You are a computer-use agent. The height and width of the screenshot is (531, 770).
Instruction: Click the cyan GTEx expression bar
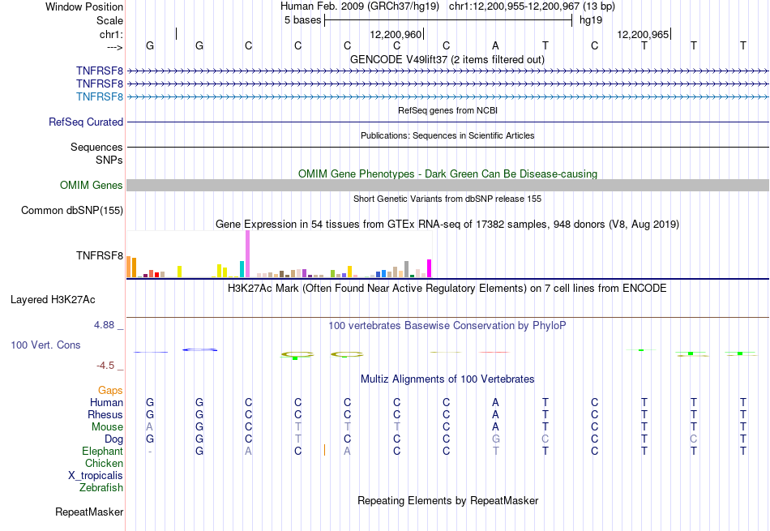pyautogui.click(x=242, y=269)
